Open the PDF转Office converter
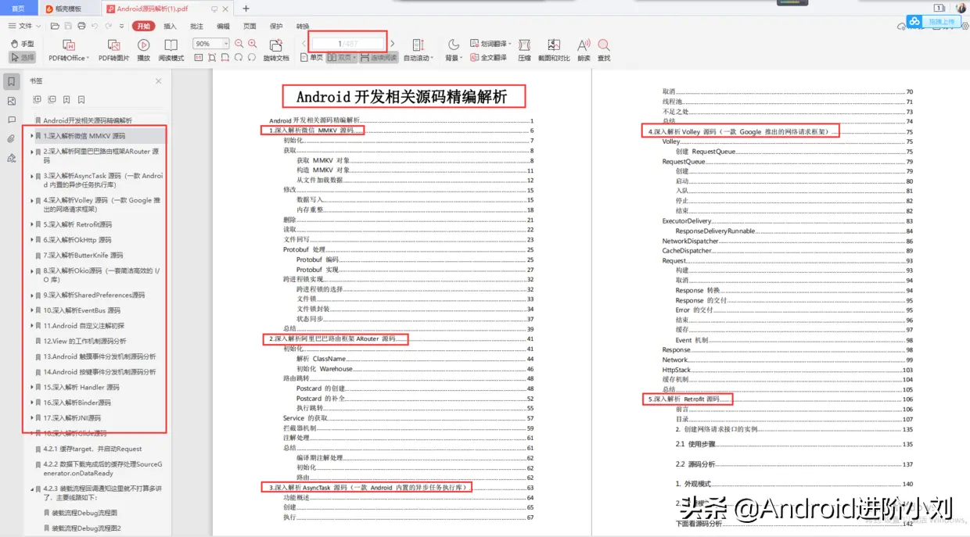Screen dimensions: 970x537 [68, 50]
